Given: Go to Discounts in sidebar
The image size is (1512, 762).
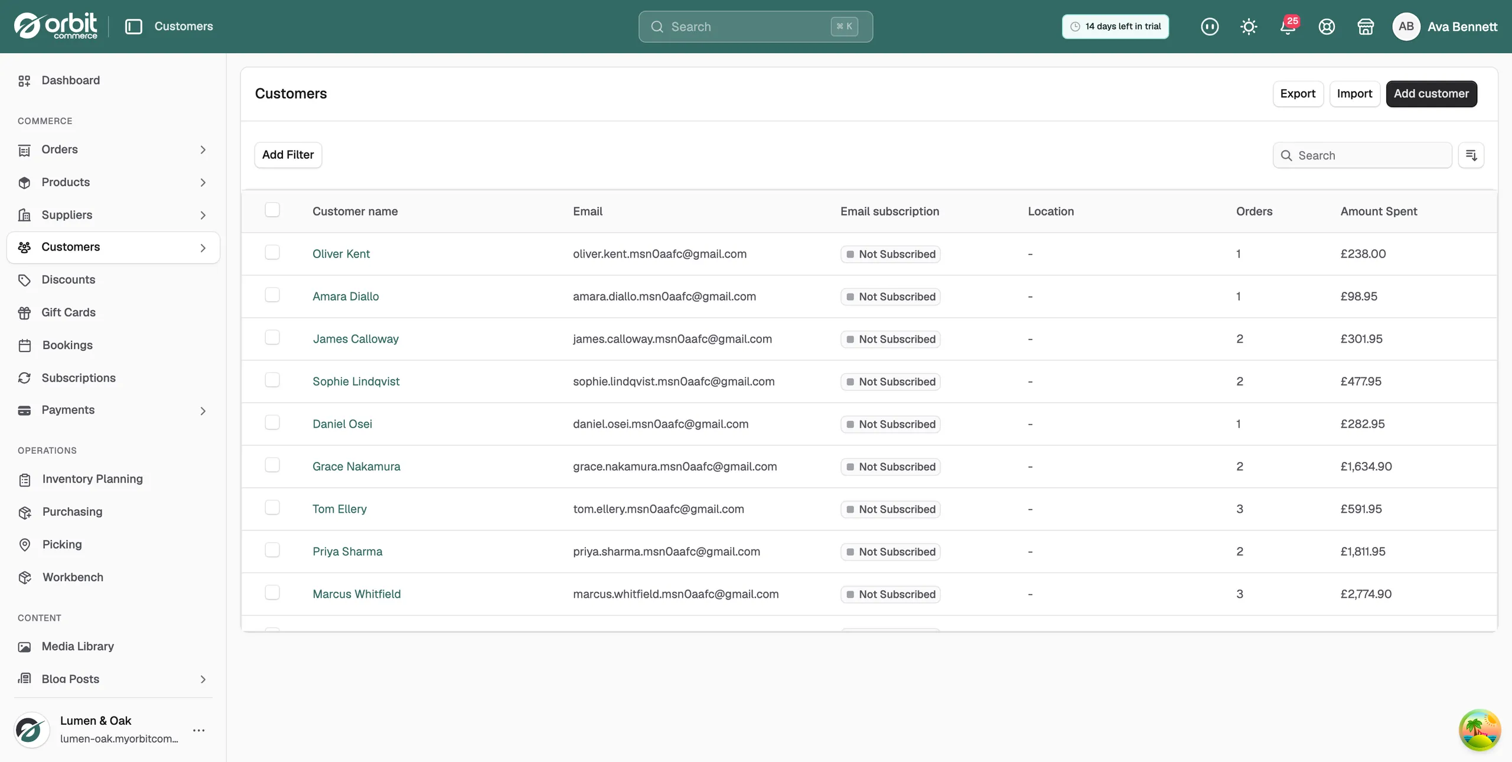Looking at the screenshot, I should (113, 280).
